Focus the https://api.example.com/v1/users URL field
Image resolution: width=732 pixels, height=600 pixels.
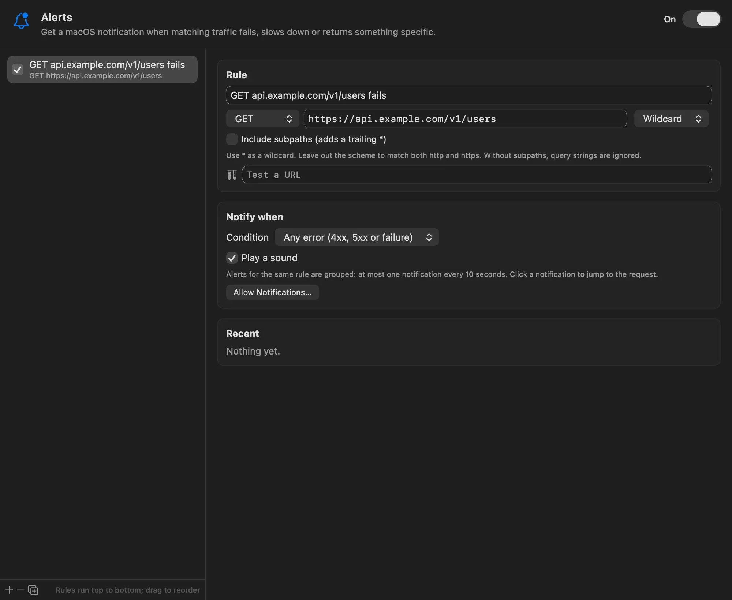tap(465, 119)
